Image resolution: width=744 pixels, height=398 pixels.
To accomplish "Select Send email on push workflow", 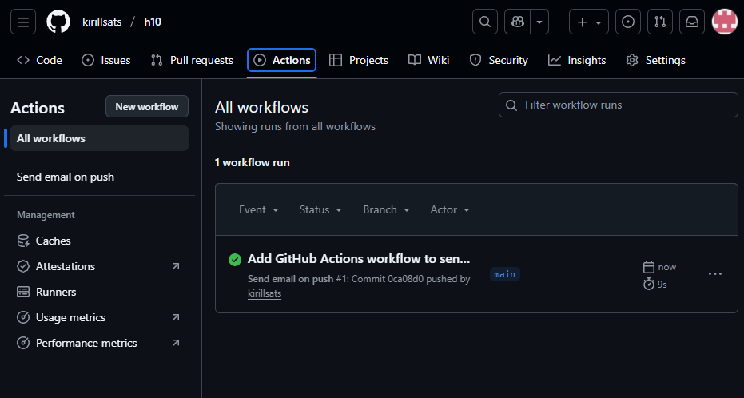I will tap(66, 177).
